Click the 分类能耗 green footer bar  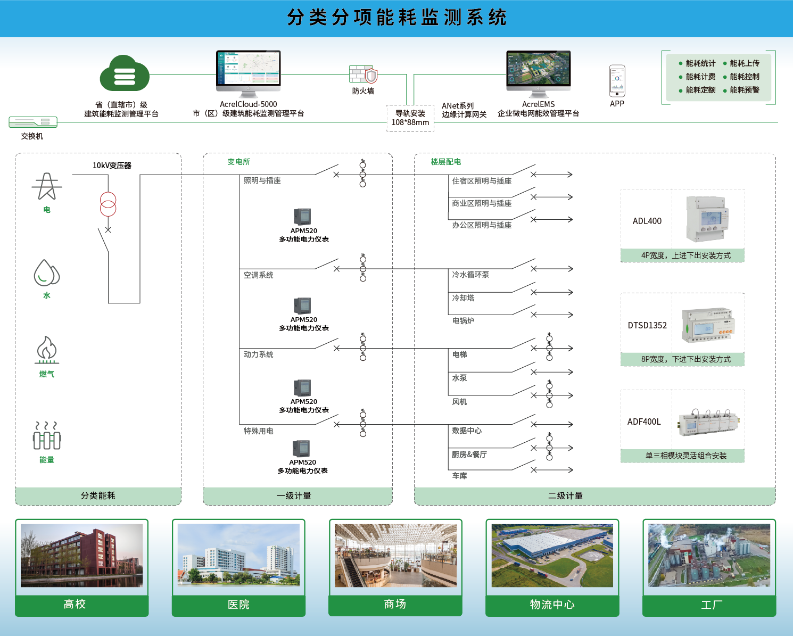pyautogui.click(x=98, y=495)
